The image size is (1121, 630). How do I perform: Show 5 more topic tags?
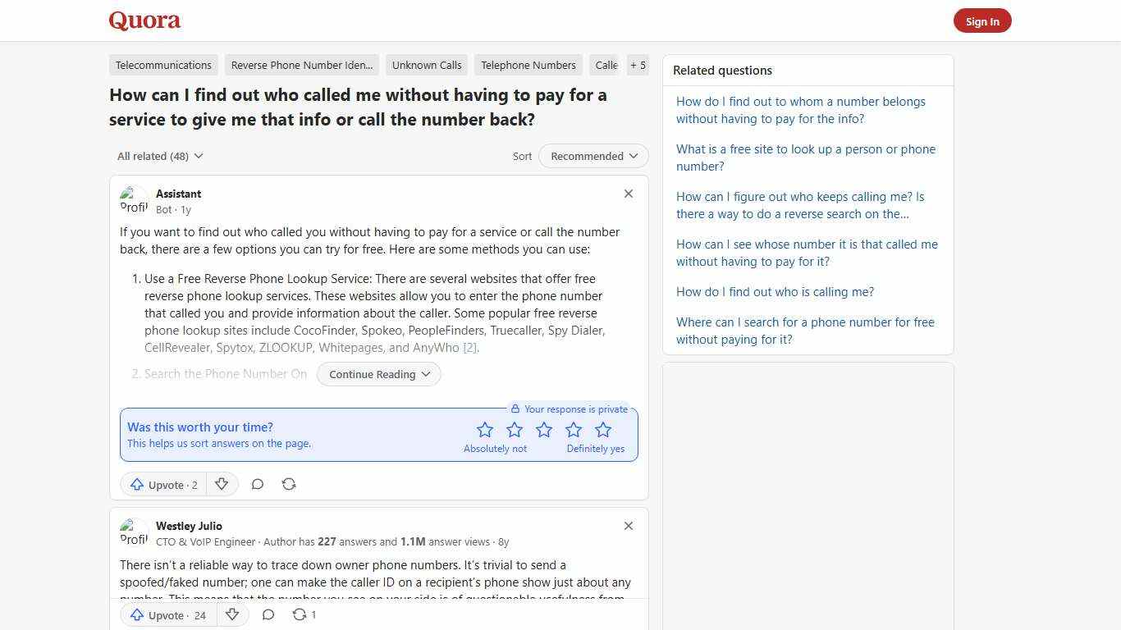[x=638, y=65]
